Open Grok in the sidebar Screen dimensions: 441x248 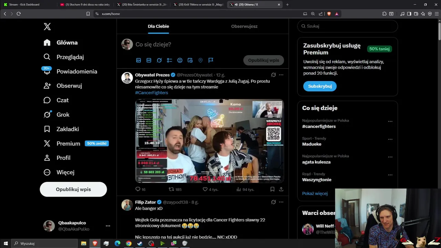point(57,115)
